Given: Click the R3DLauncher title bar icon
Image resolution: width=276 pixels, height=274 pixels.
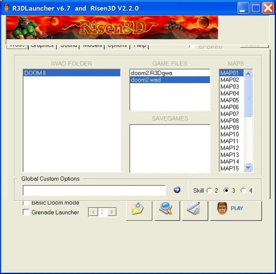Looking at the screenshot, I should coord(6,8).
